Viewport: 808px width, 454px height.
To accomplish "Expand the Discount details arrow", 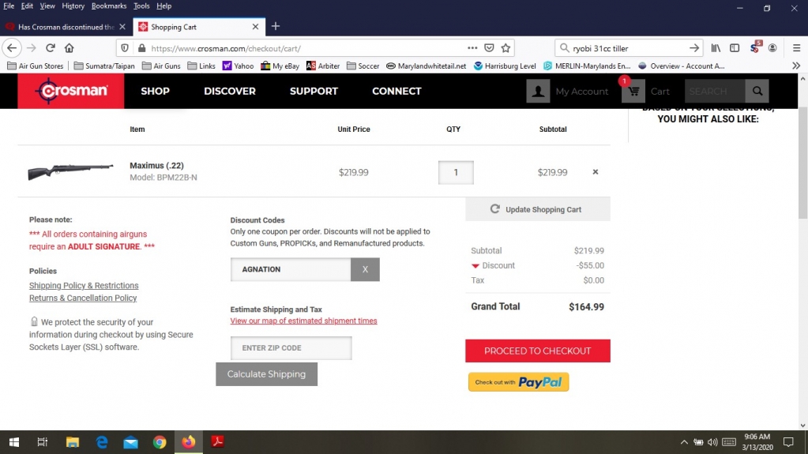I will pos(475,266).
